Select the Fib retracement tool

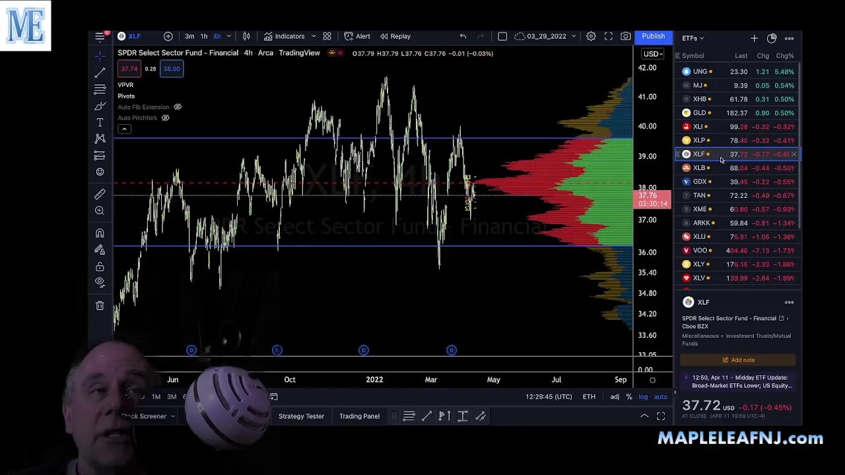[x=100, y=89]
